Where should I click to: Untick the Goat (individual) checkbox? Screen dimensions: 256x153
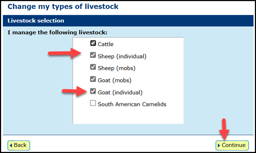tap(93, 91)
